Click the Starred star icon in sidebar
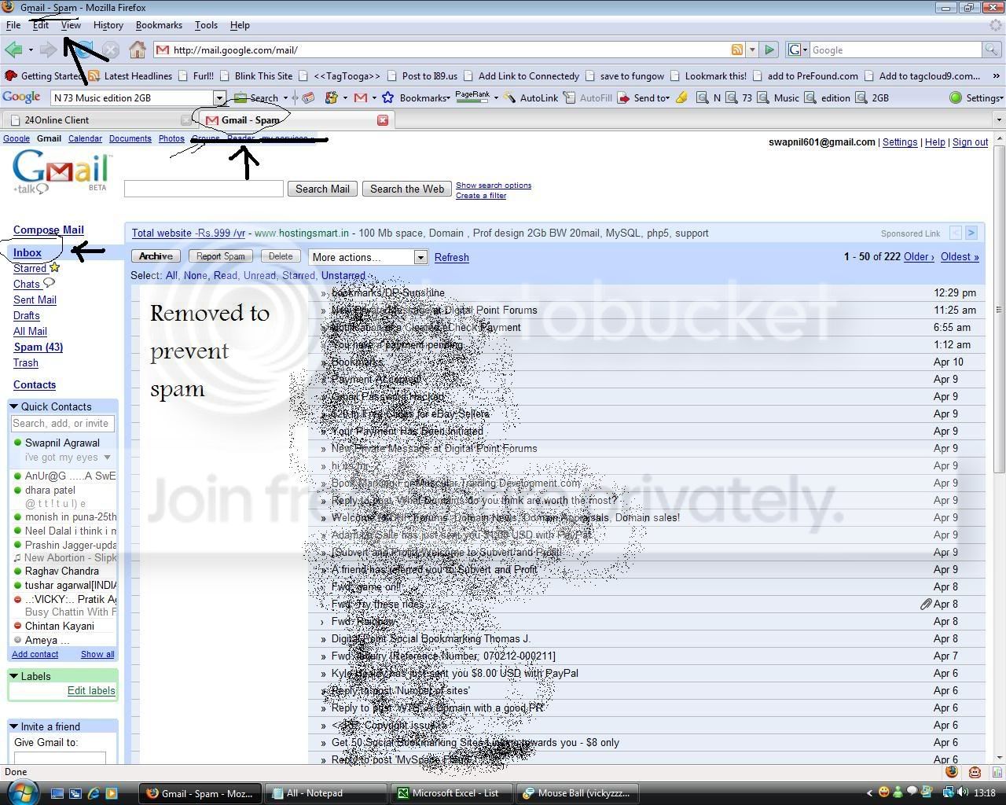This screenshot has height=805, width=1006. pos(54,268)
